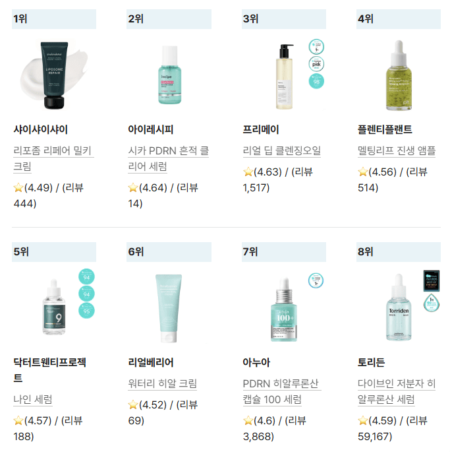Click the 98 score badge on 3위 product

(x=316, y=81)
